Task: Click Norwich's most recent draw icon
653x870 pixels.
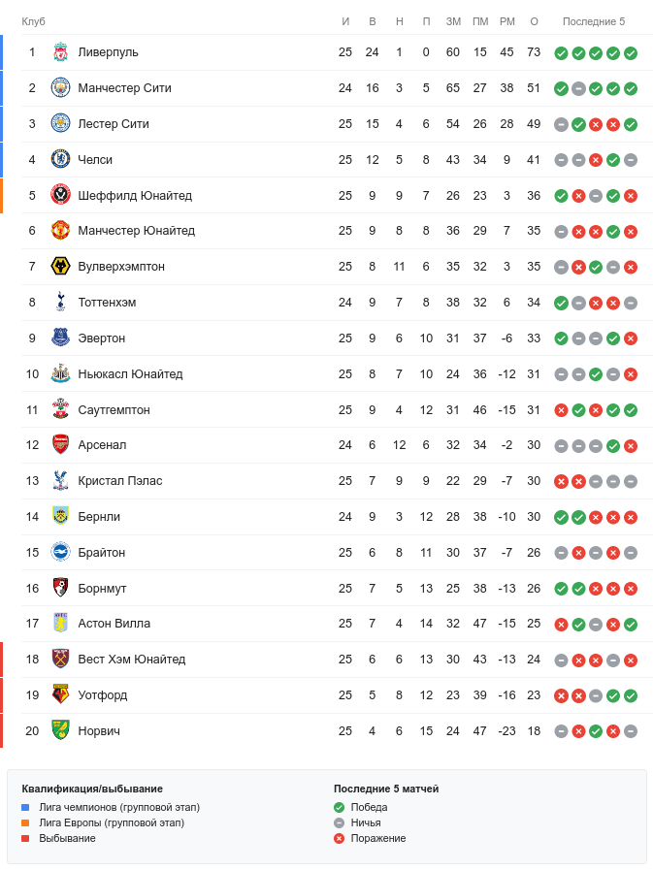Action: 631,731
